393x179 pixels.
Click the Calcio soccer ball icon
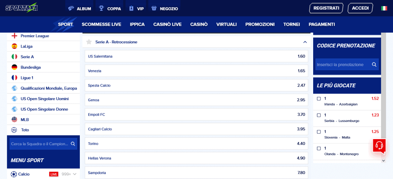14,174
